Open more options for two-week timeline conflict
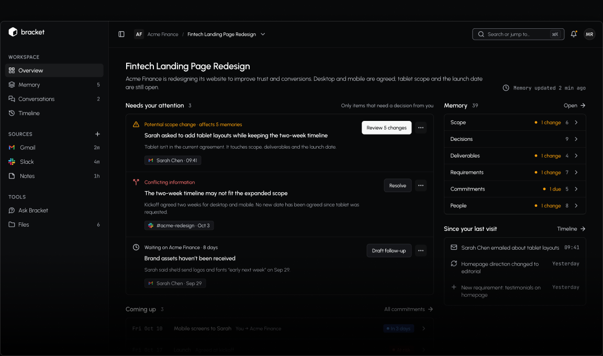The image size is (603, 356). (x=421, y=186)
